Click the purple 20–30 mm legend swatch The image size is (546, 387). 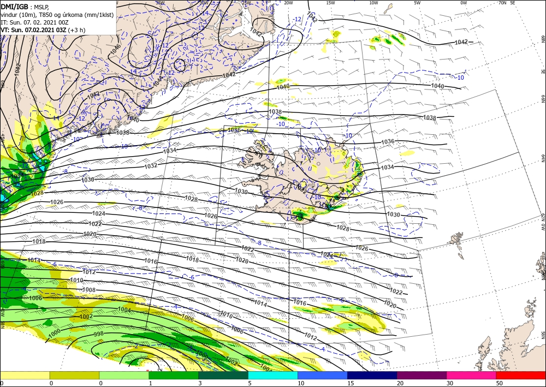pyautogui.click(x=422, y=375)
